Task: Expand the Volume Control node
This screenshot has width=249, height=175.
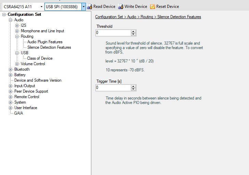Action: (17, 64)
